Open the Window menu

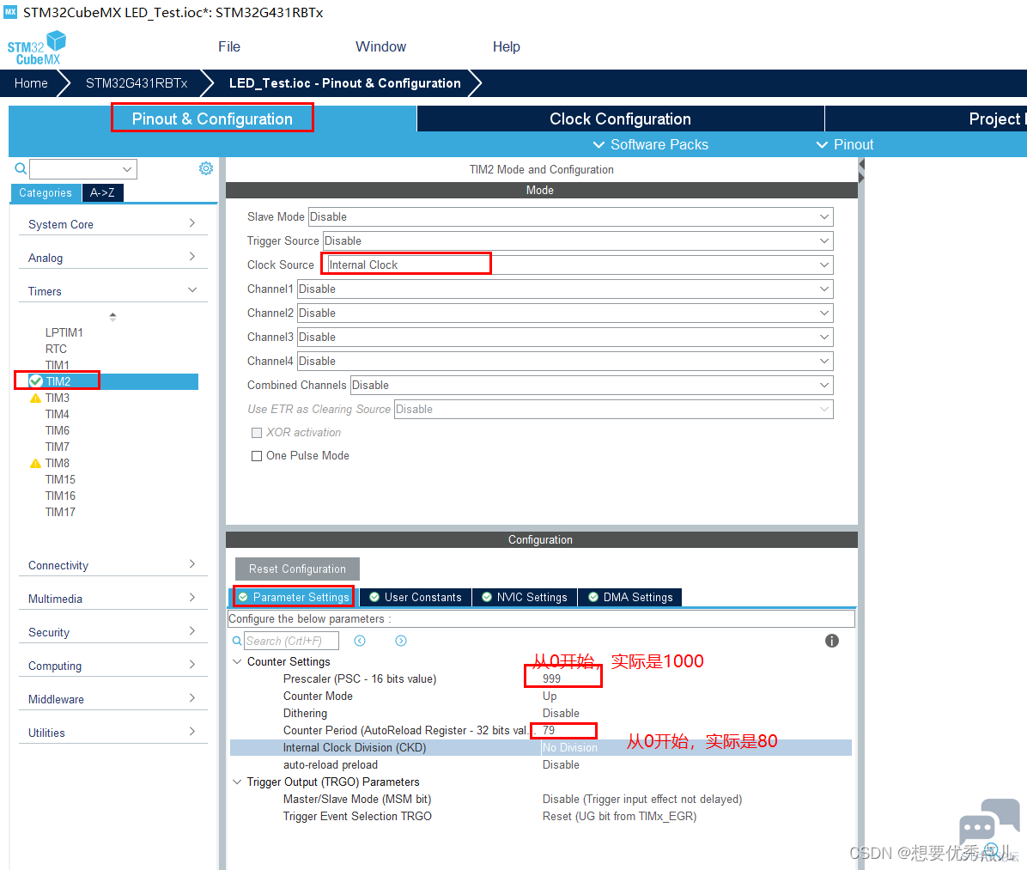(380, 46)
